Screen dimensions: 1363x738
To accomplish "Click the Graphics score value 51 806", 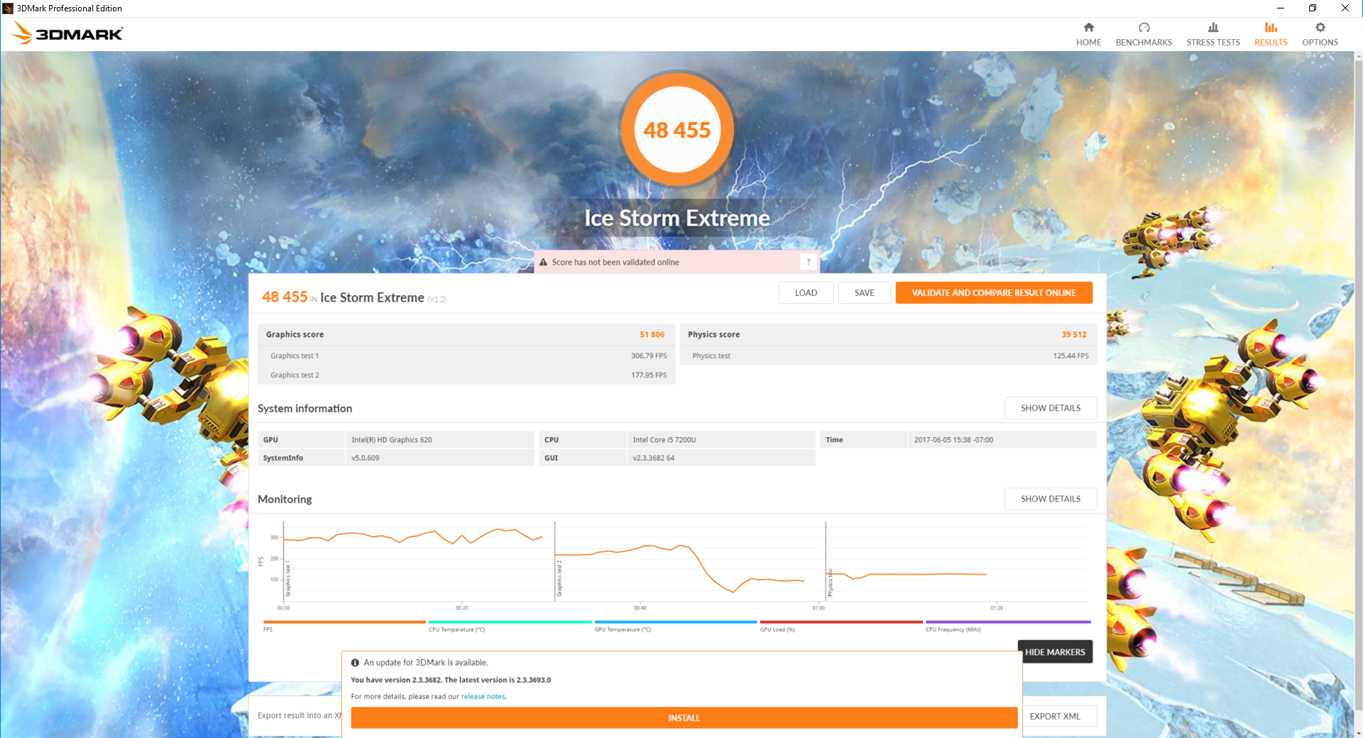I will [652, 335].
